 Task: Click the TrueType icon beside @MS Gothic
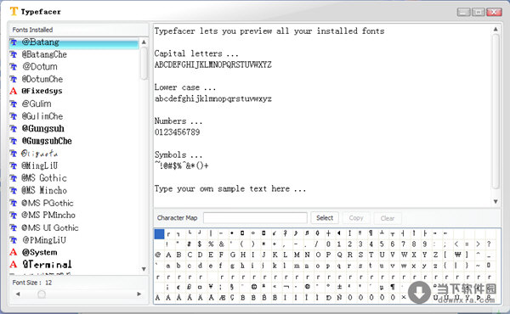click(14, 178)
